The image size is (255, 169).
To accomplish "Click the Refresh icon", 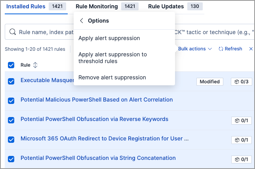I will tap(221, 49).
